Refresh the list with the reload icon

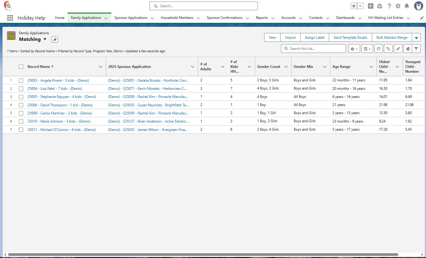coord(378,49)
